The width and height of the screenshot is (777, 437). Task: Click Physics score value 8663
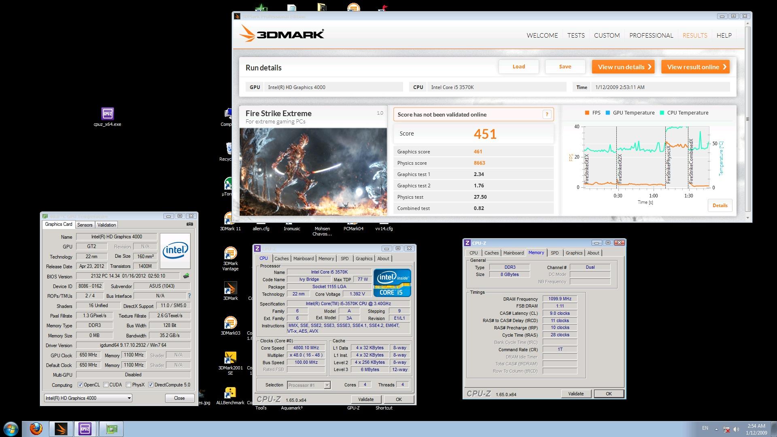click(479, 163)
